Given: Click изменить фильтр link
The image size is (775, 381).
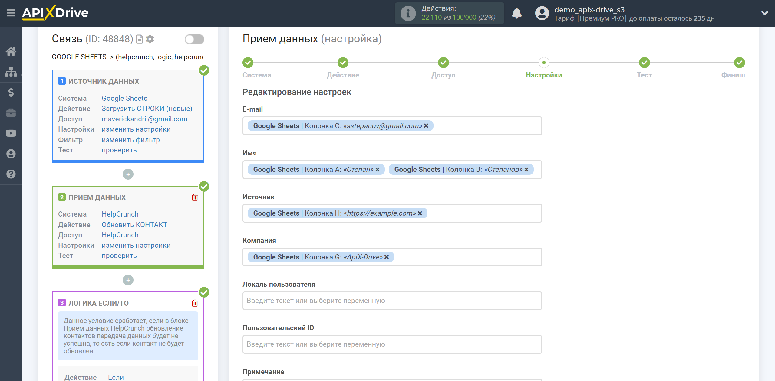Looking at the screenshot, I should coord(130,140).
